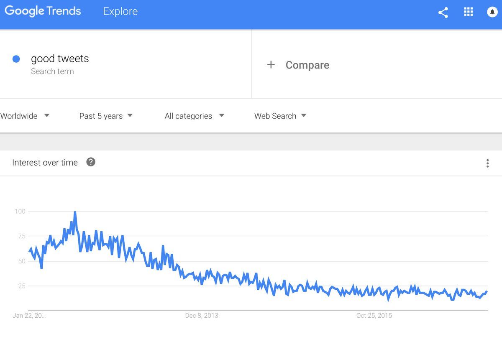Open the three-dot chart options menu
This screenshot has height=347, width=502.
(487, 163)
